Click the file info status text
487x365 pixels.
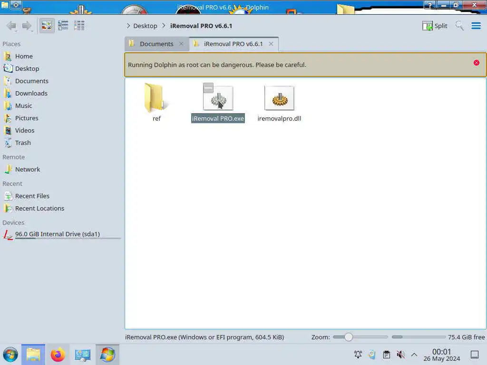205,337
